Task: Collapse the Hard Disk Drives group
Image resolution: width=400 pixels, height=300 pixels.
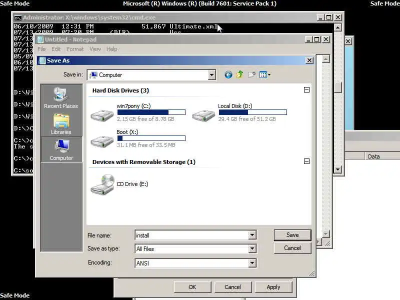Action: click(306, 90)
